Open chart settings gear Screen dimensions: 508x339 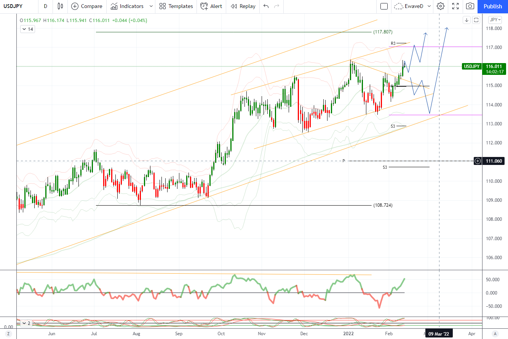[x=441, y=6]
